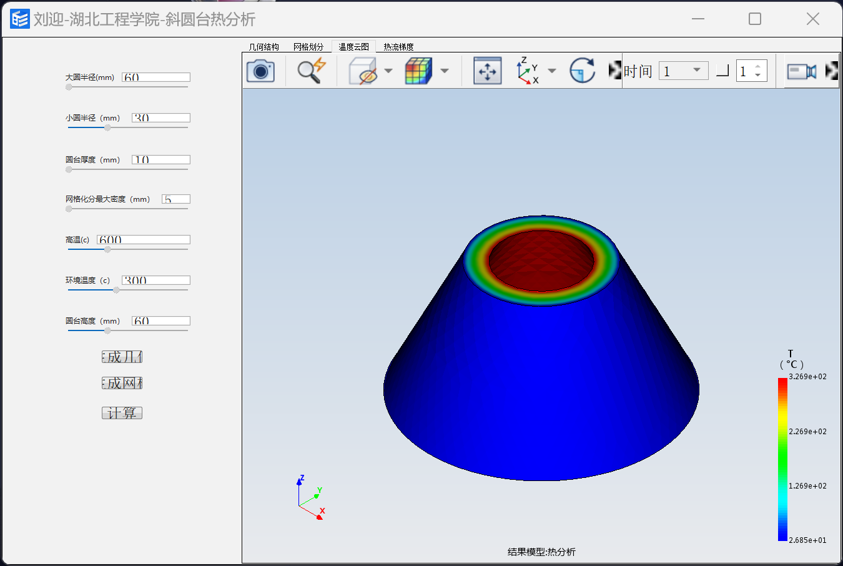Click the magnifier with lightning icon
Image resolution: width=843 pixels, height=566 pixels.
(x=311, y=71)
